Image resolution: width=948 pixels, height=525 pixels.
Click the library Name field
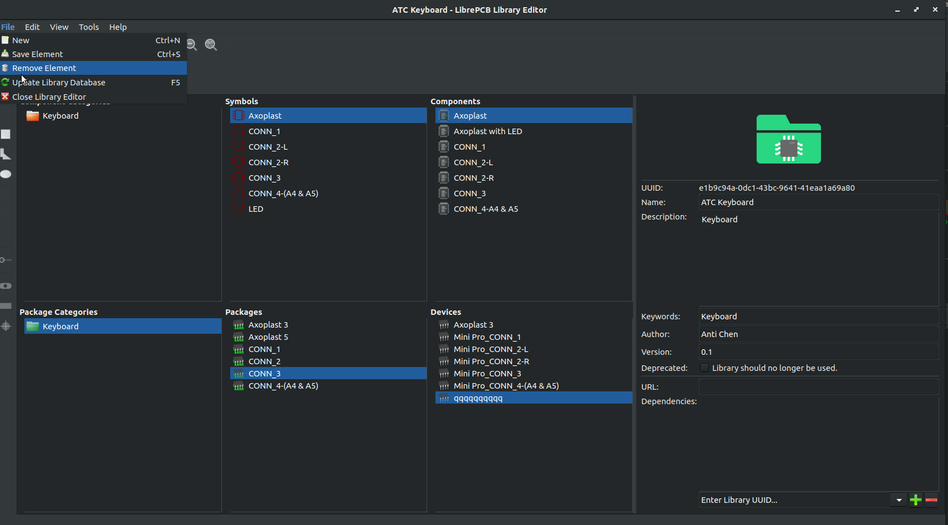[x=818, y=202]
